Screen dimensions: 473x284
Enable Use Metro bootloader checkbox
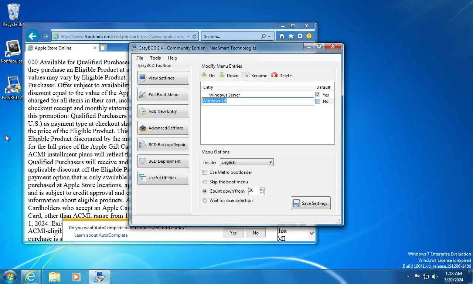pos(205,172)
